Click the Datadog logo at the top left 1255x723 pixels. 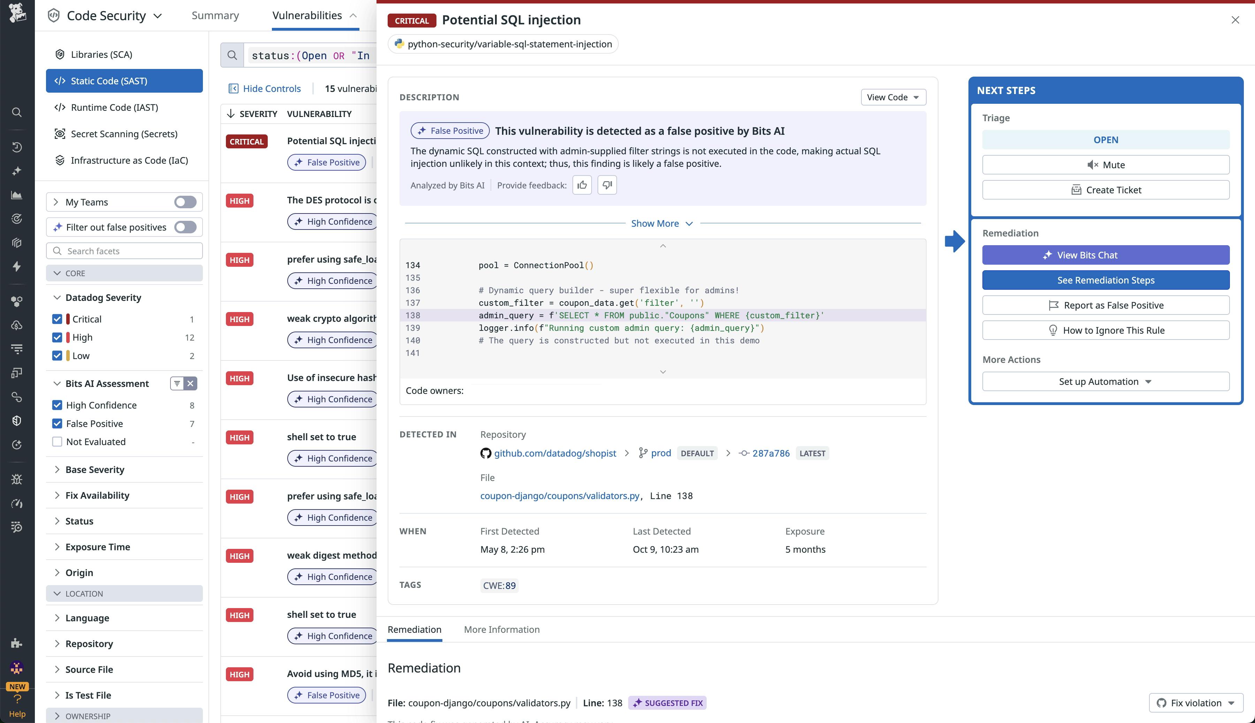point(17,14)
